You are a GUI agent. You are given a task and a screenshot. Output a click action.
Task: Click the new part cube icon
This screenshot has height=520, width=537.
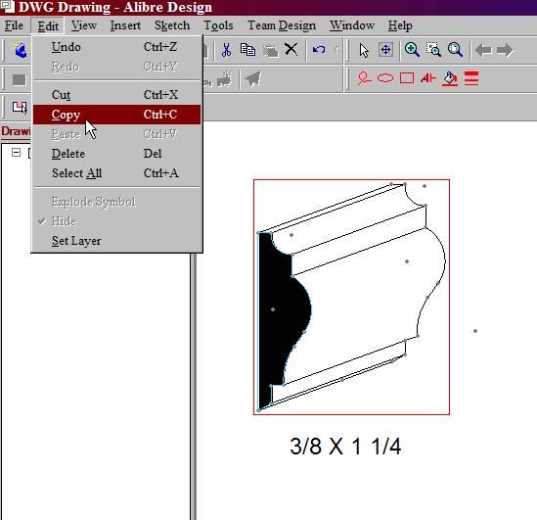click(21, 50)
